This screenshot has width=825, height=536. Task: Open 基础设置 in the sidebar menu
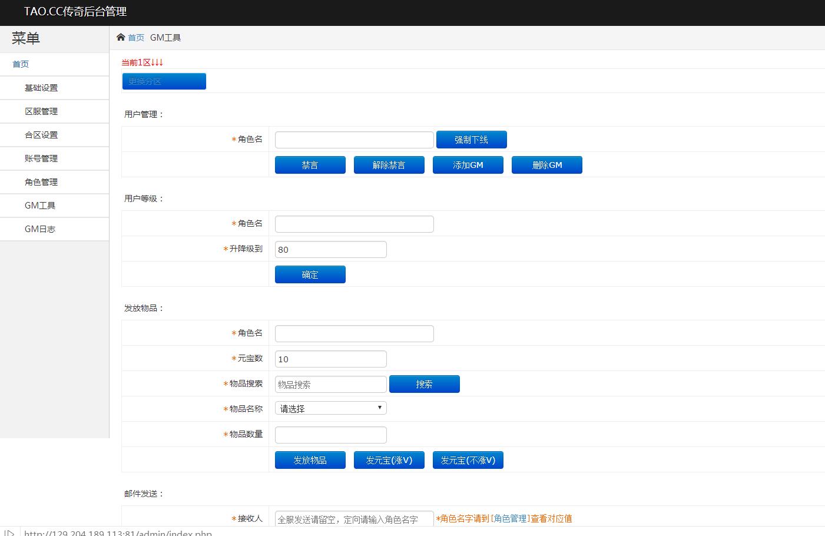point(41,88)
